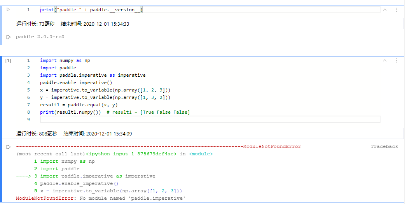Click the line defining x with to_variable
The width and height of the screenshot is (405, 204).
pyautogui.click(x=105, y=90)
